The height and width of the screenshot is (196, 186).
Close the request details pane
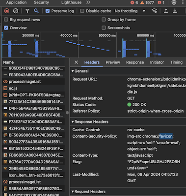pyautogui.click(x=76, y=62)
